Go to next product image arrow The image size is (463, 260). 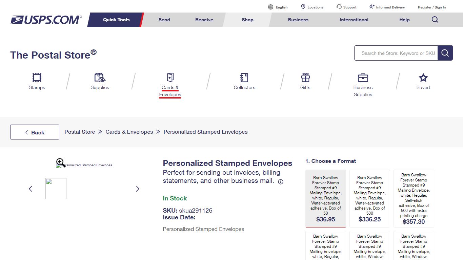(x=138, y=189)
